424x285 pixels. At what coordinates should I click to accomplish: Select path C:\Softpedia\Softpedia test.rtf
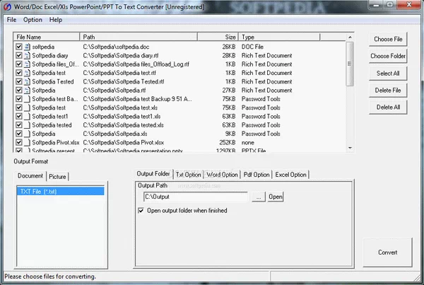119,73
